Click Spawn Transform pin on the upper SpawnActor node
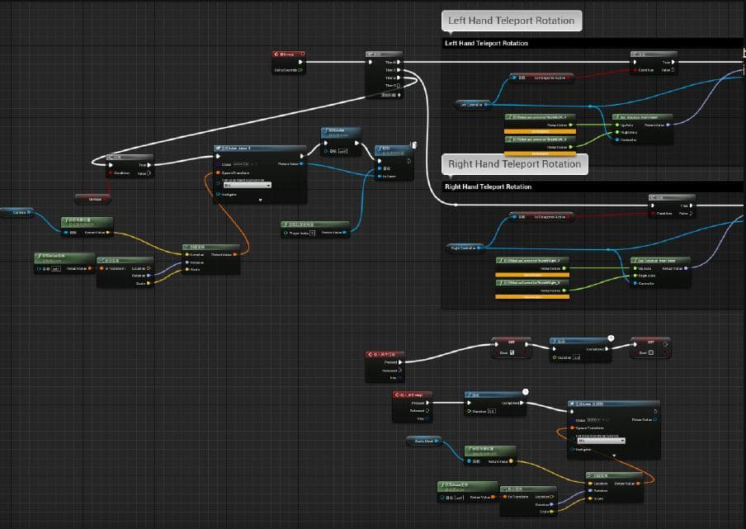Viewport: 746px width, 529px height. click(x=219, y=172)
